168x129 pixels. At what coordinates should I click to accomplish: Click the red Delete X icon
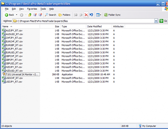tap(86, 15)
